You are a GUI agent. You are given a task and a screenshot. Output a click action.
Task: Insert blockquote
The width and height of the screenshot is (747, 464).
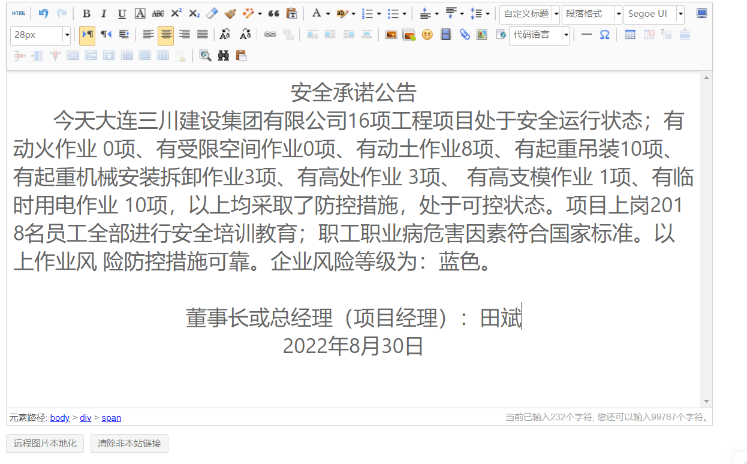(x=274, y=13)
